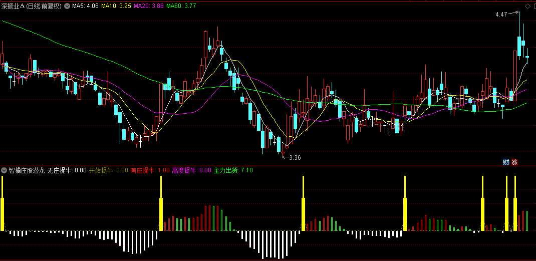Expand the 智擒庄股潜龙 indicator dropdown arrow
536x261 pixels.
pyautogui.click(x=4, y=170)
